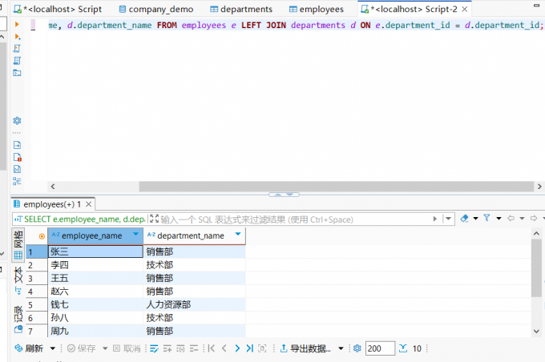Open SQL console terminal icon in editor sidebar
The image size is (545, 362).
click(17, 73)
